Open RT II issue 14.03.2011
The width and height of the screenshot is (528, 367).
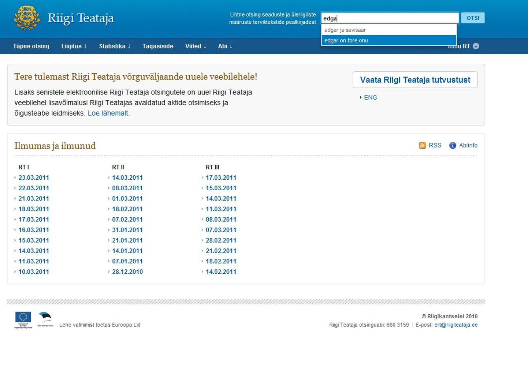tap(127, 177)
